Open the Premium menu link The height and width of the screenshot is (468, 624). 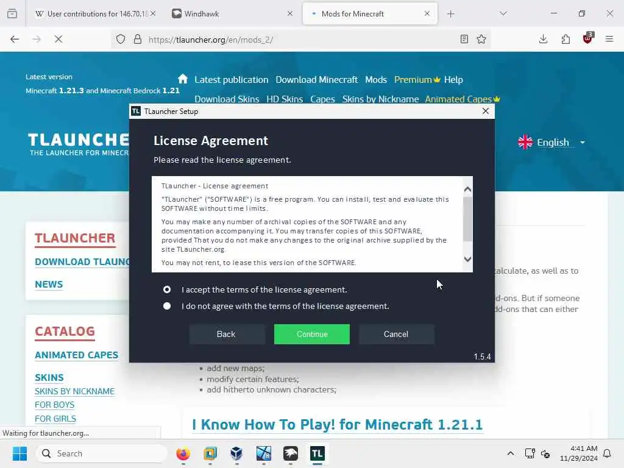[x=417, y=80]
